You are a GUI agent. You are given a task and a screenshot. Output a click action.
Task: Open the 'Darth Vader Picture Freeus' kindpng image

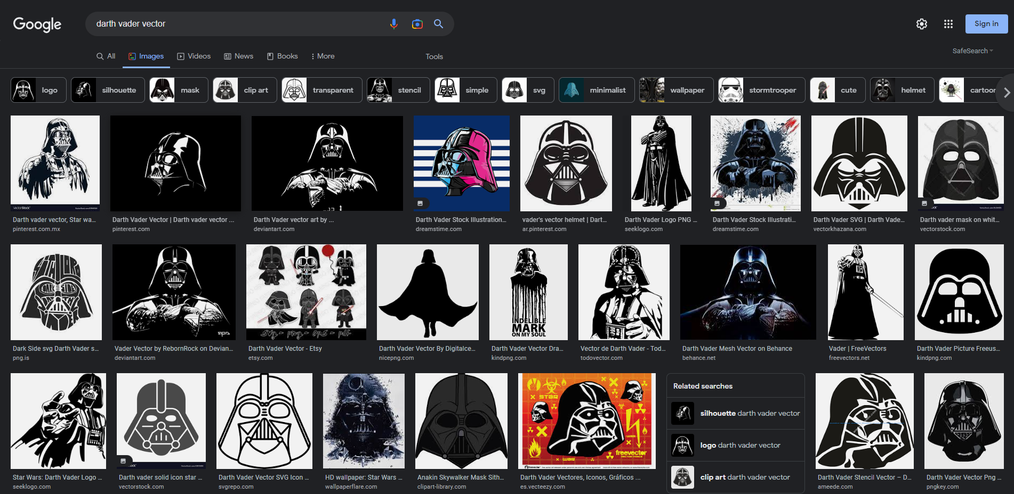959,292
